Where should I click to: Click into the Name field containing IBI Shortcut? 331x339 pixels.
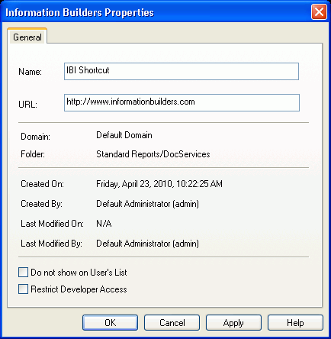pos(182,71)
